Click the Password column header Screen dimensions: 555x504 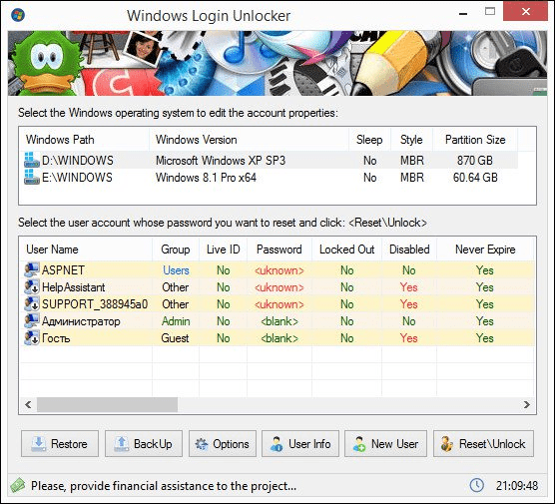point(279,250)
